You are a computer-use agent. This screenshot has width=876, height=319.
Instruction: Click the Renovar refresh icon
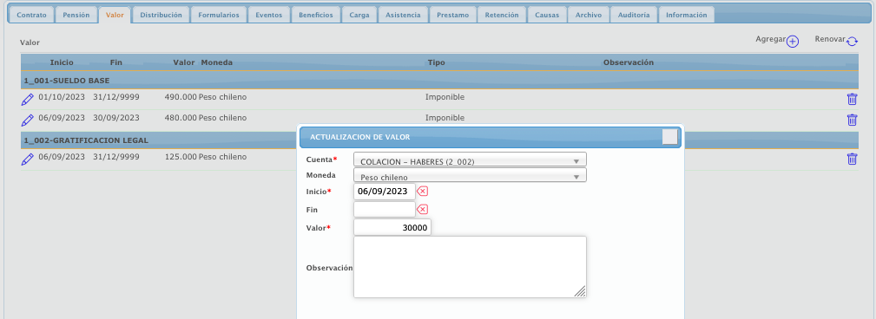pyautogui.click(x=852, y=42)
